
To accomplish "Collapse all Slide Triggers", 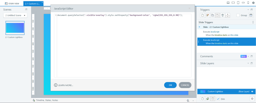I will (x=253, y=22).
